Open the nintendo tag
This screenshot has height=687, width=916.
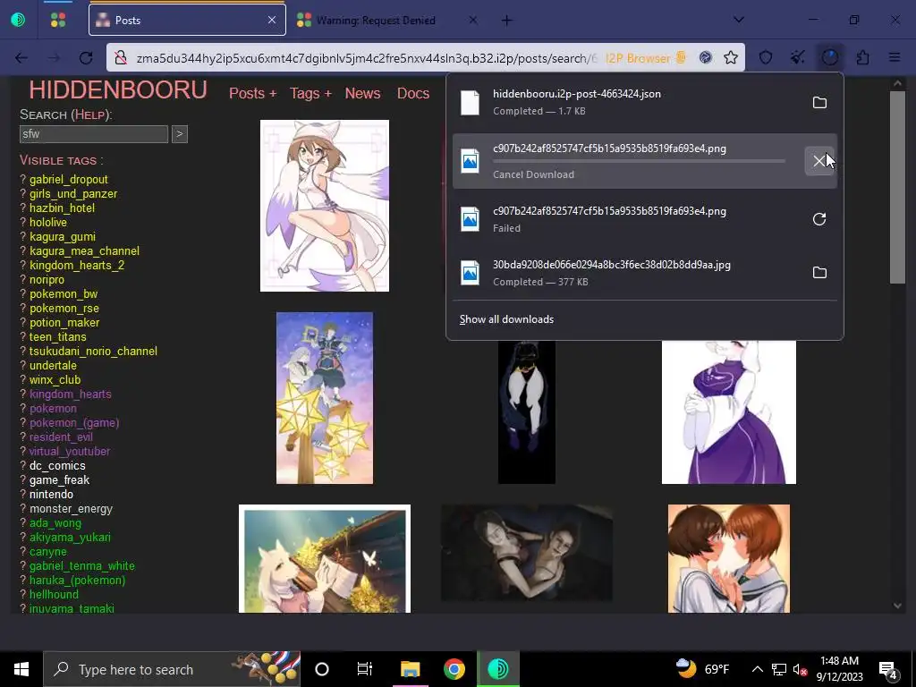click(x=51, y=494)
